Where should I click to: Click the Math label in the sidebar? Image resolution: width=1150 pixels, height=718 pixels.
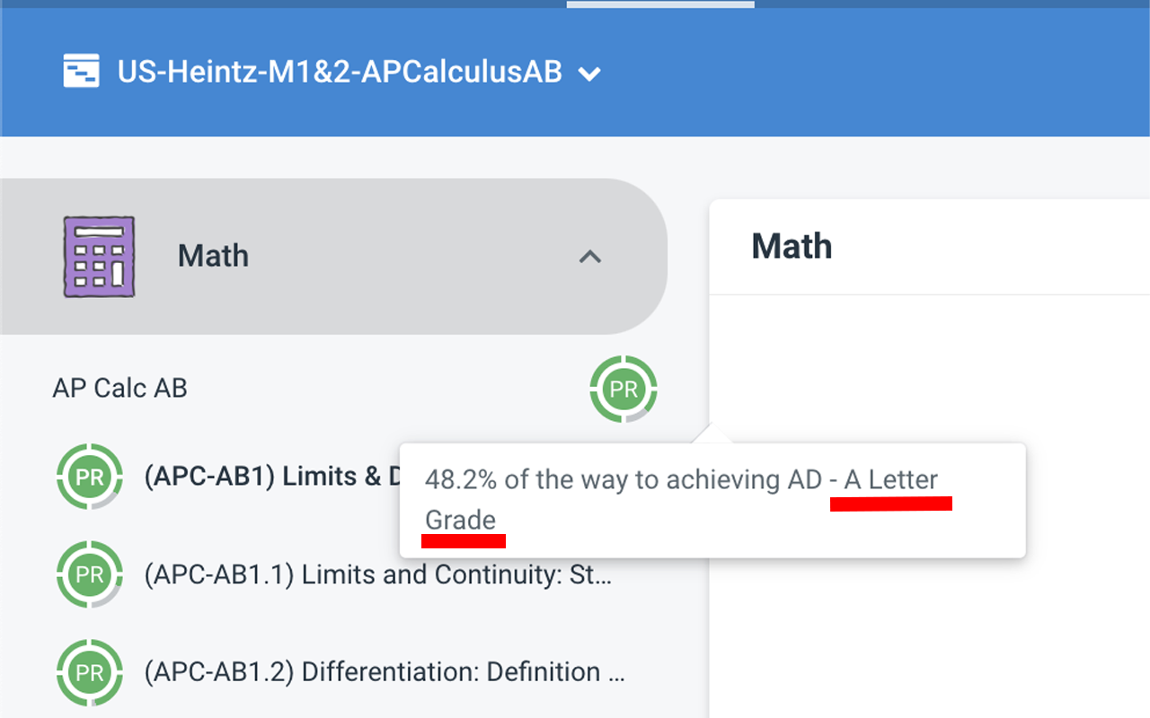tap(213, 257)
